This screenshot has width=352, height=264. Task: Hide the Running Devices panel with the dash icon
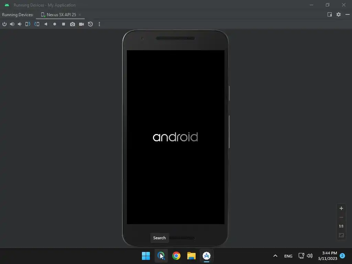(x=348, y=14)
